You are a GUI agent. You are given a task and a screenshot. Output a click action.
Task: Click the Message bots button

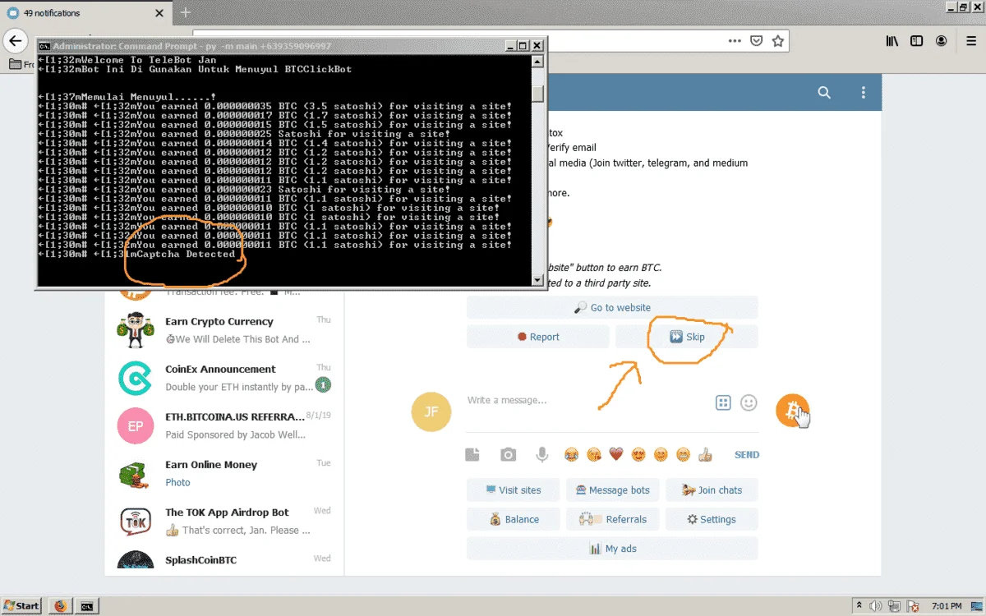612,490
